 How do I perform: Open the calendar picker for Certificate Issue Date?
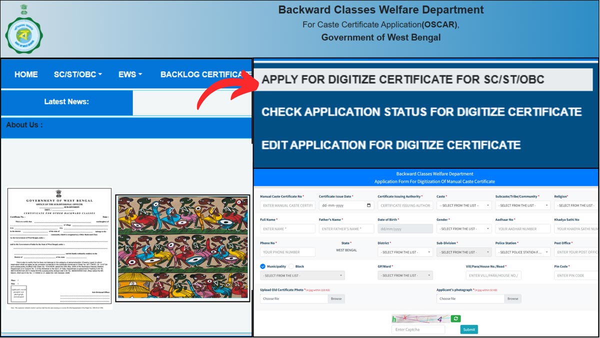pos(369,205)
